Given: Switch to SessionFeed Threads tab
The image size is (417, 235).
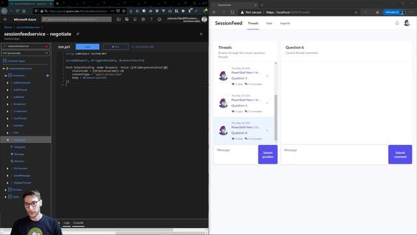Looking at the screenshot, I should (253, 23).
